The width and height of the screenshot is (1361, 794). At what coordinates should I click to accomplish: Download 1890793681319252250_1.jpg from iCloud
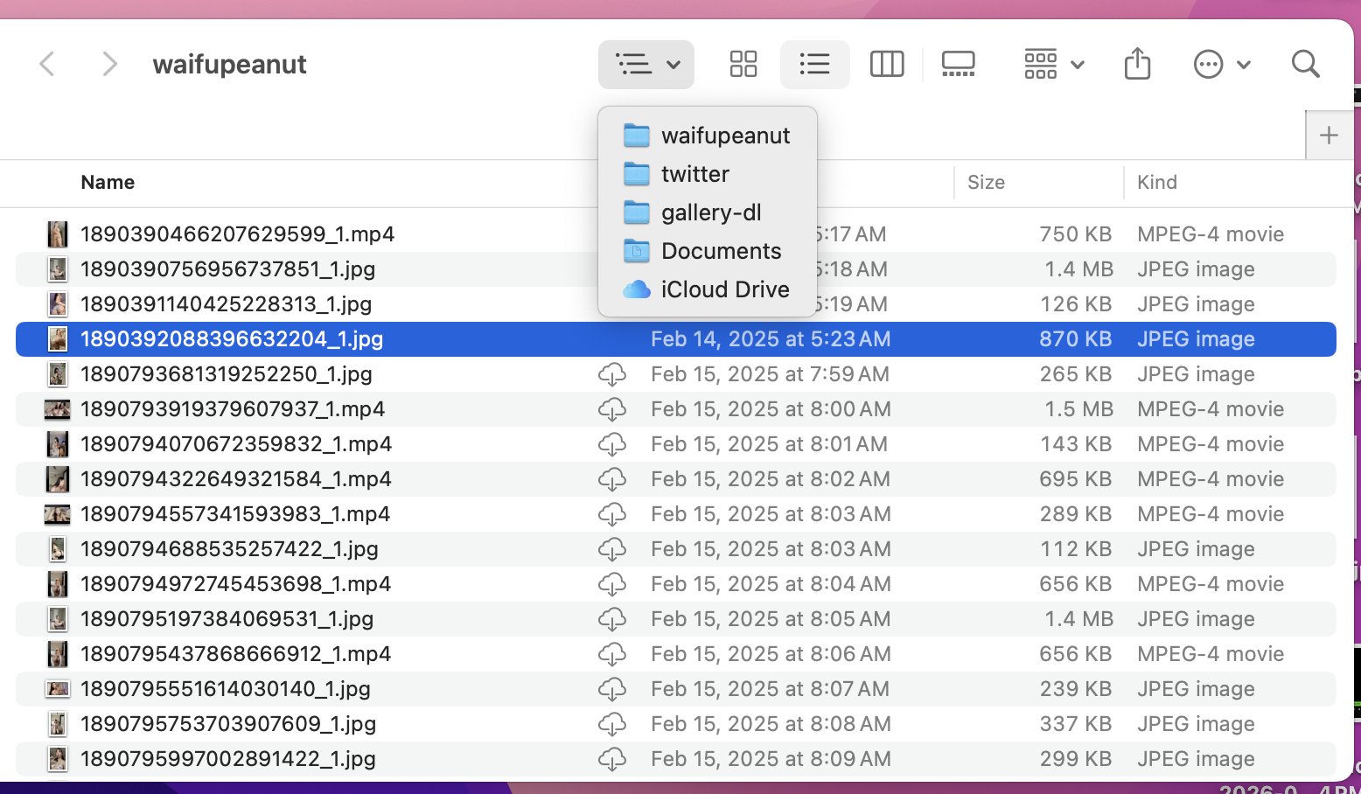click(612, 374)
